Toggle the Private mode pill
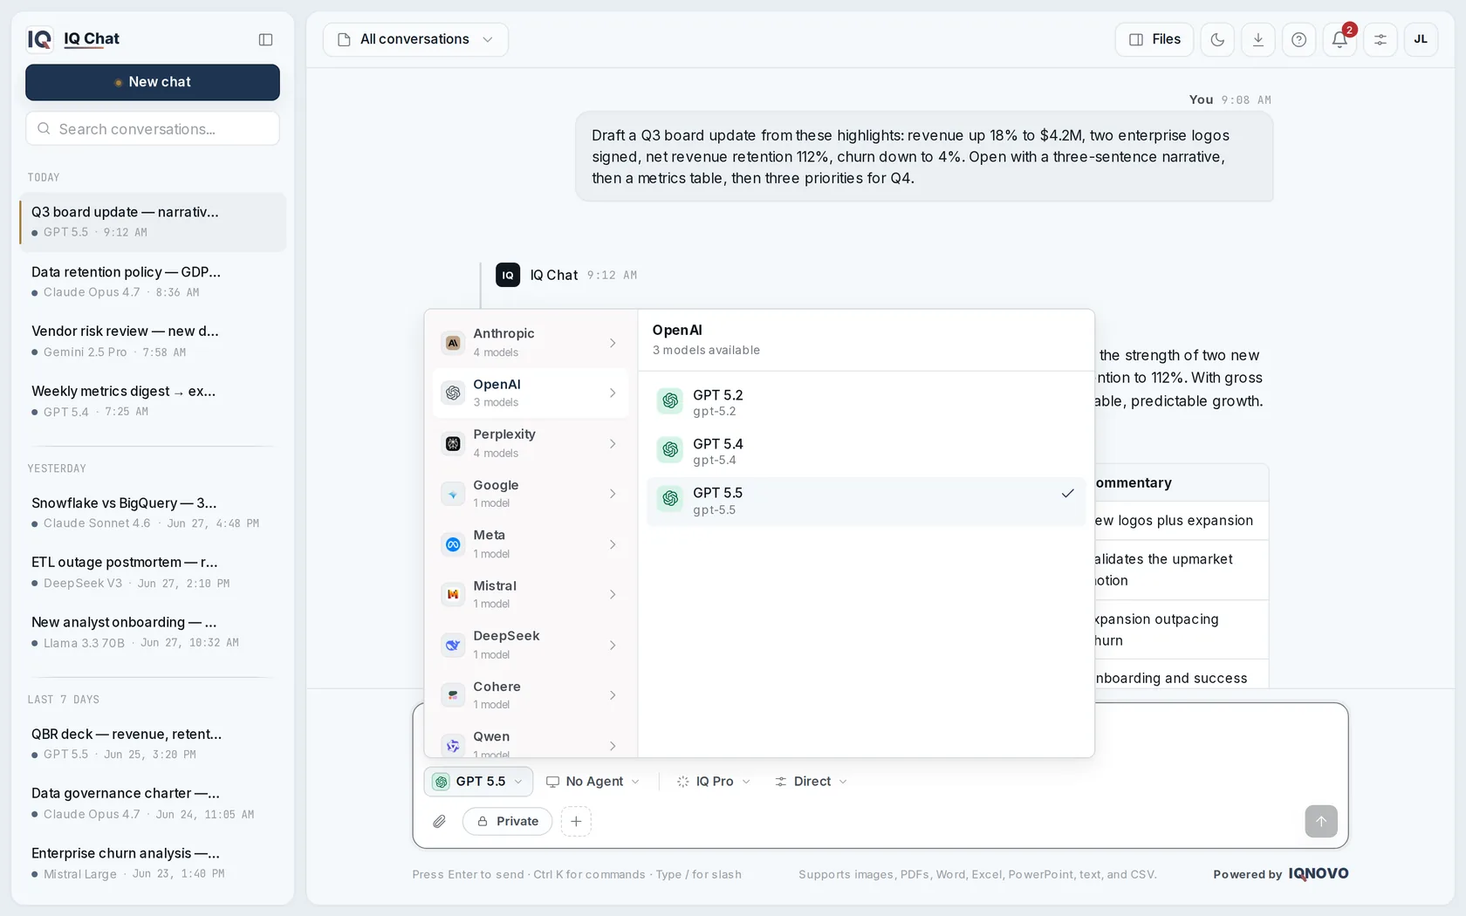The height and width of the screenshot is (916, 1466). 507,821
